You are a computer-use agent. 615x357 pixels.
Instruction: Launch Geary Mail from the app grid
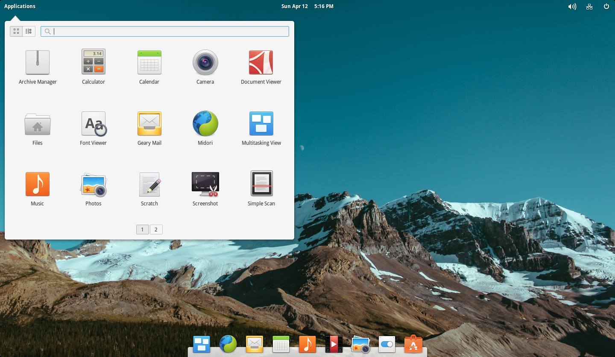149,124
